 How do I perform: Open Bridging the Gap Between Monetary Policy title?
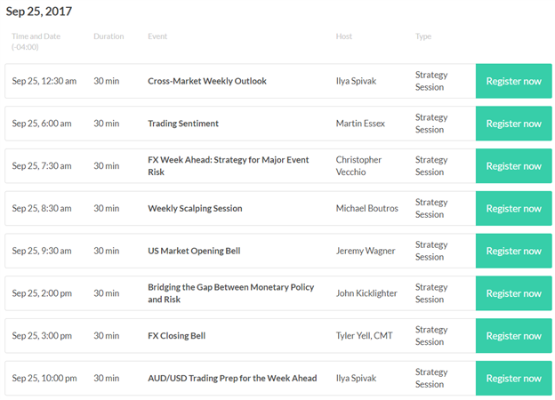(230, 293)
